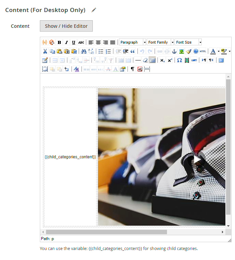This screenshot has width=235, height=260.
Task: Click the horizontal scrollbar in editor
Action: [x=107, y=232]
